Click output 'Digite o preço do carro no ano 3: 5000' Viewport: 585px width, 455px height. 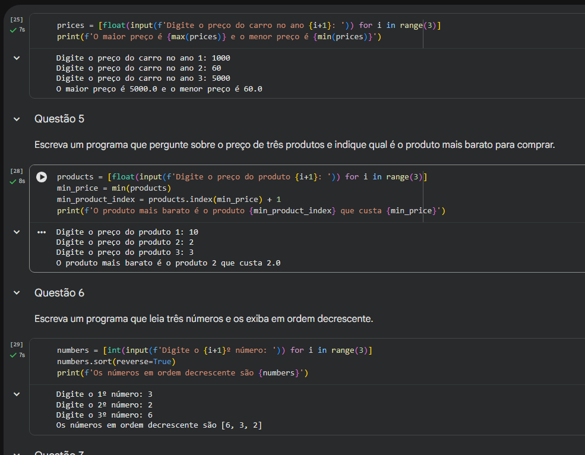pos(143,78)
